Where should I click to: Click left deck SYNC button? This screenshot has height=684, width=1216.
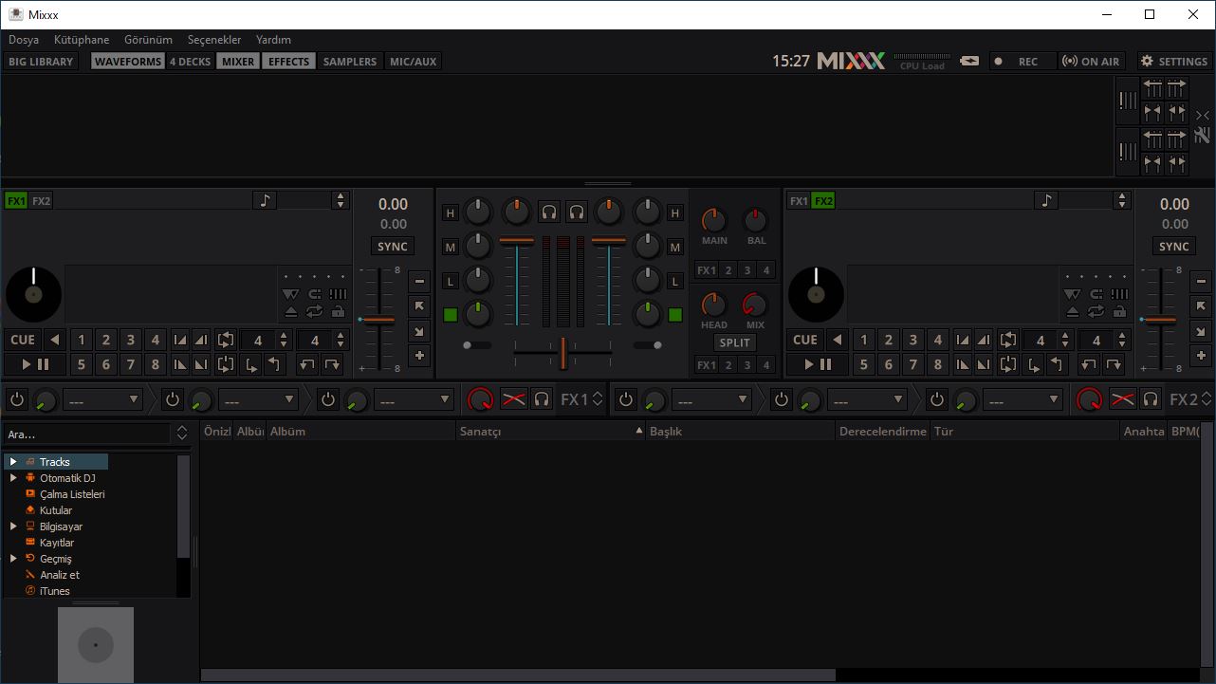[x=393, y=247]
